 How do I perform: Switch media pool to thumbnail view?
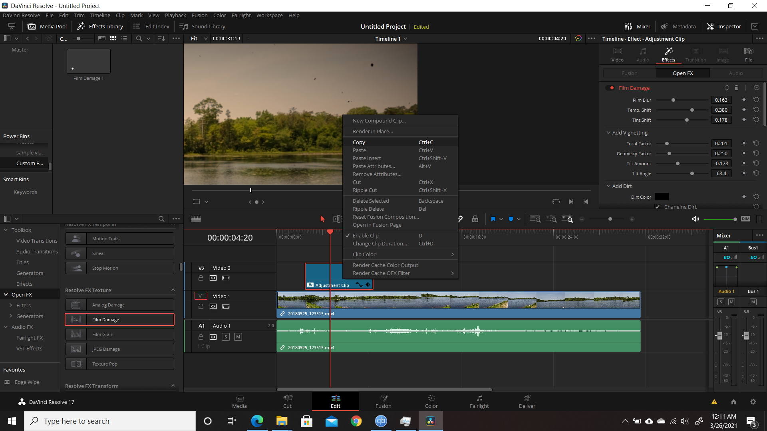click(113, 38)
